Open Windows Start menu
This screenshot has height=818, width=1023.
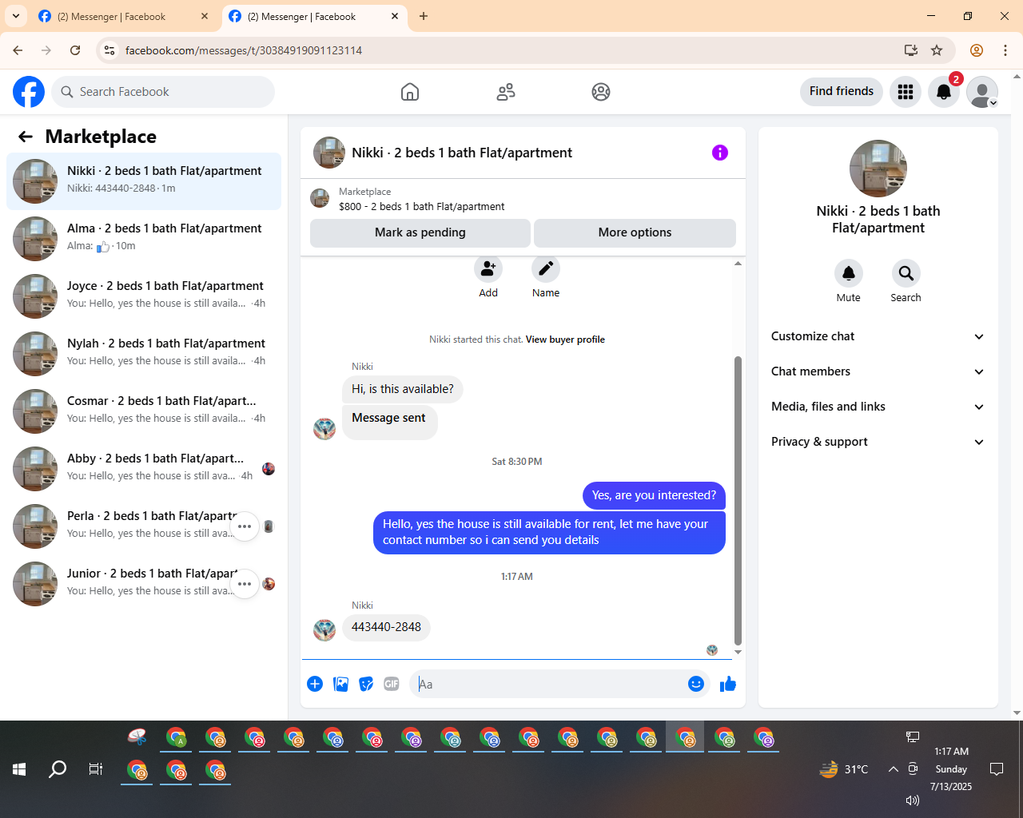(x=19, y=769)
